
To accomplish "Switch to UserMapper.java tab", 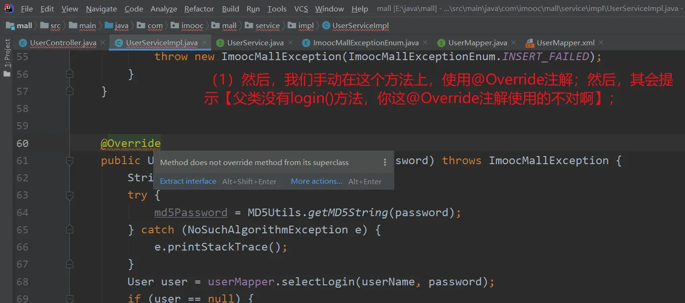I will point(478,43).
